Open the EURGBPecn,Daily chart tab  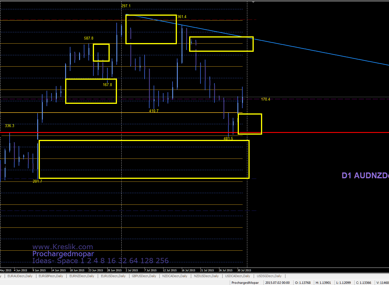(x=51, y=276)
